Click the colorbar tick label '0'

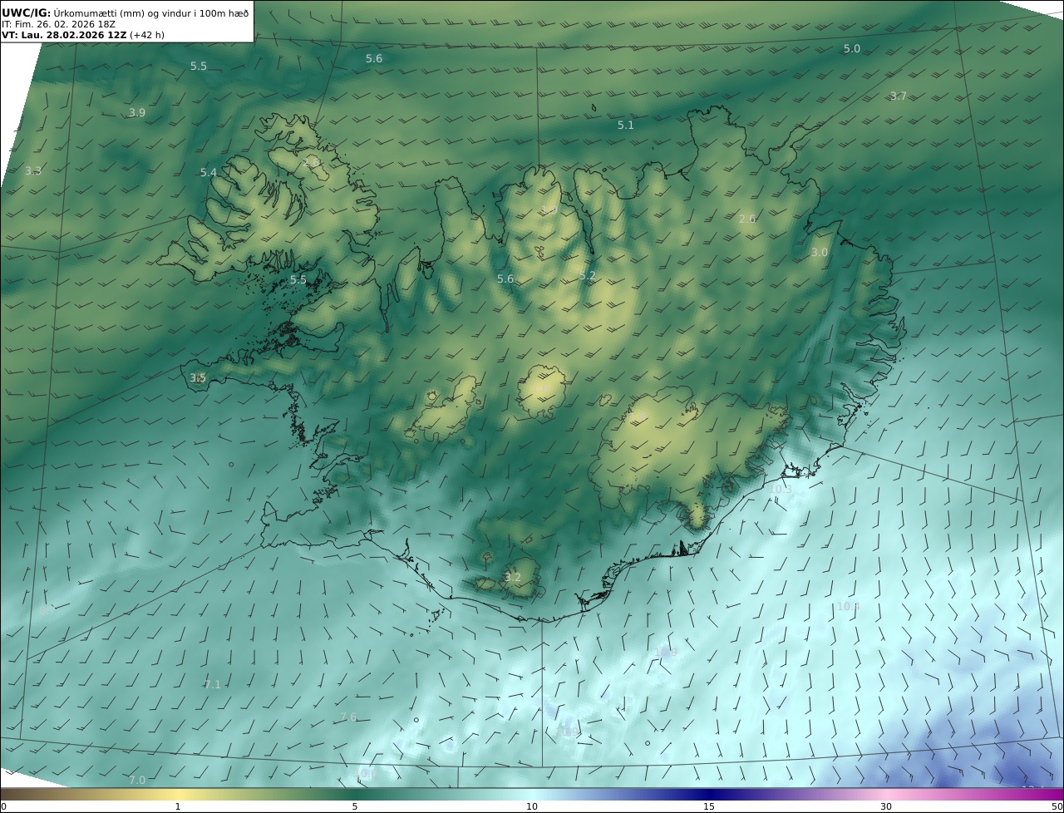3,806
